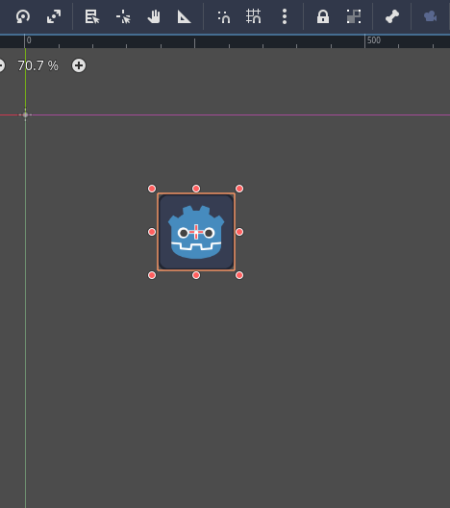The image size is (450, 508).
Task: Toggle Smart Snap magnet
Action: click(x=224, y=16)
